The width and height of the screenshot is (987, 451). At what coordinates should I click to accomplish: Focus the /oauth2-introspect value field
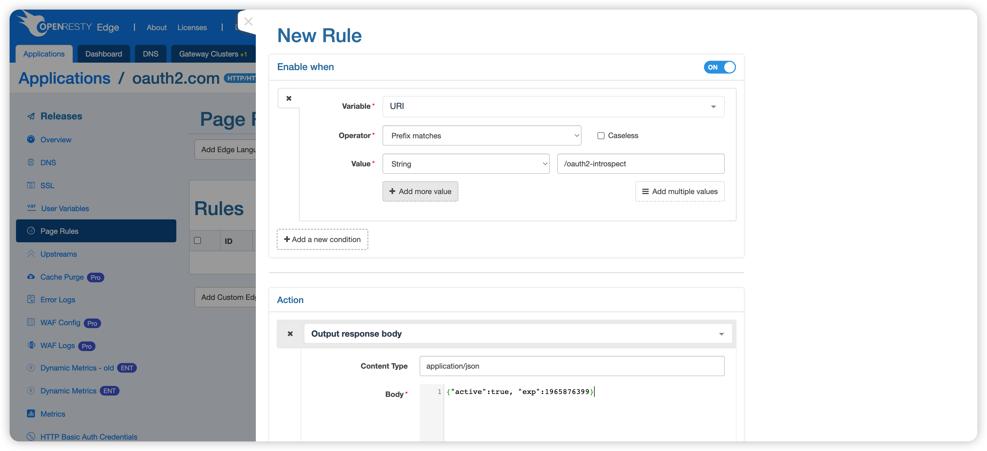(x=641, y=164)
